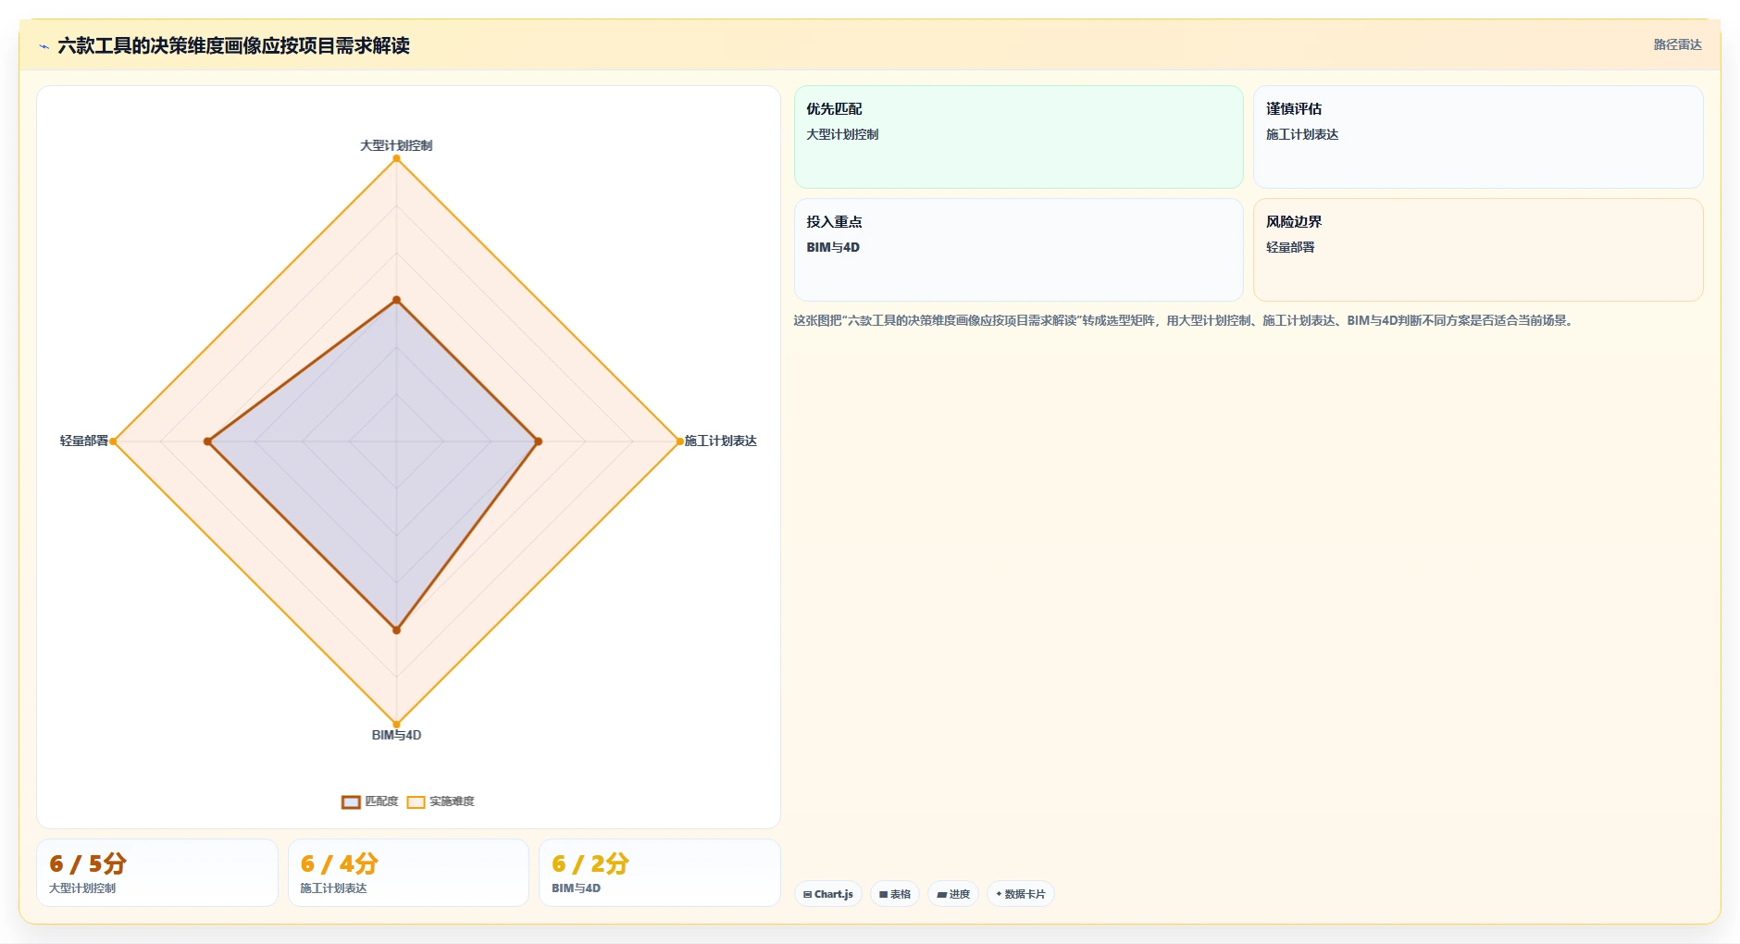Click the 匹配度 data point on 施工计划表达 axis

pyautogui.click(x=538, y=441)
